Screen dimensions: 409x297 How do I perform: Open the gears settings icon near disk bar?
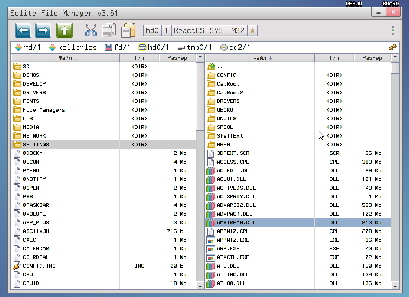pyautogui.click(x=393, y=47)
